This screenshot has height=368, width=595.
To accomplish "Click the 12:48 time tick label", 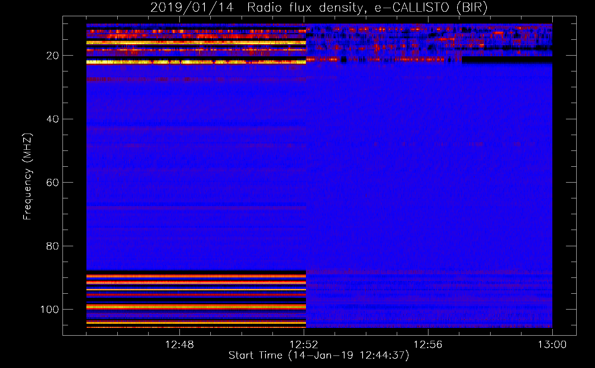I will pos(179,345).
